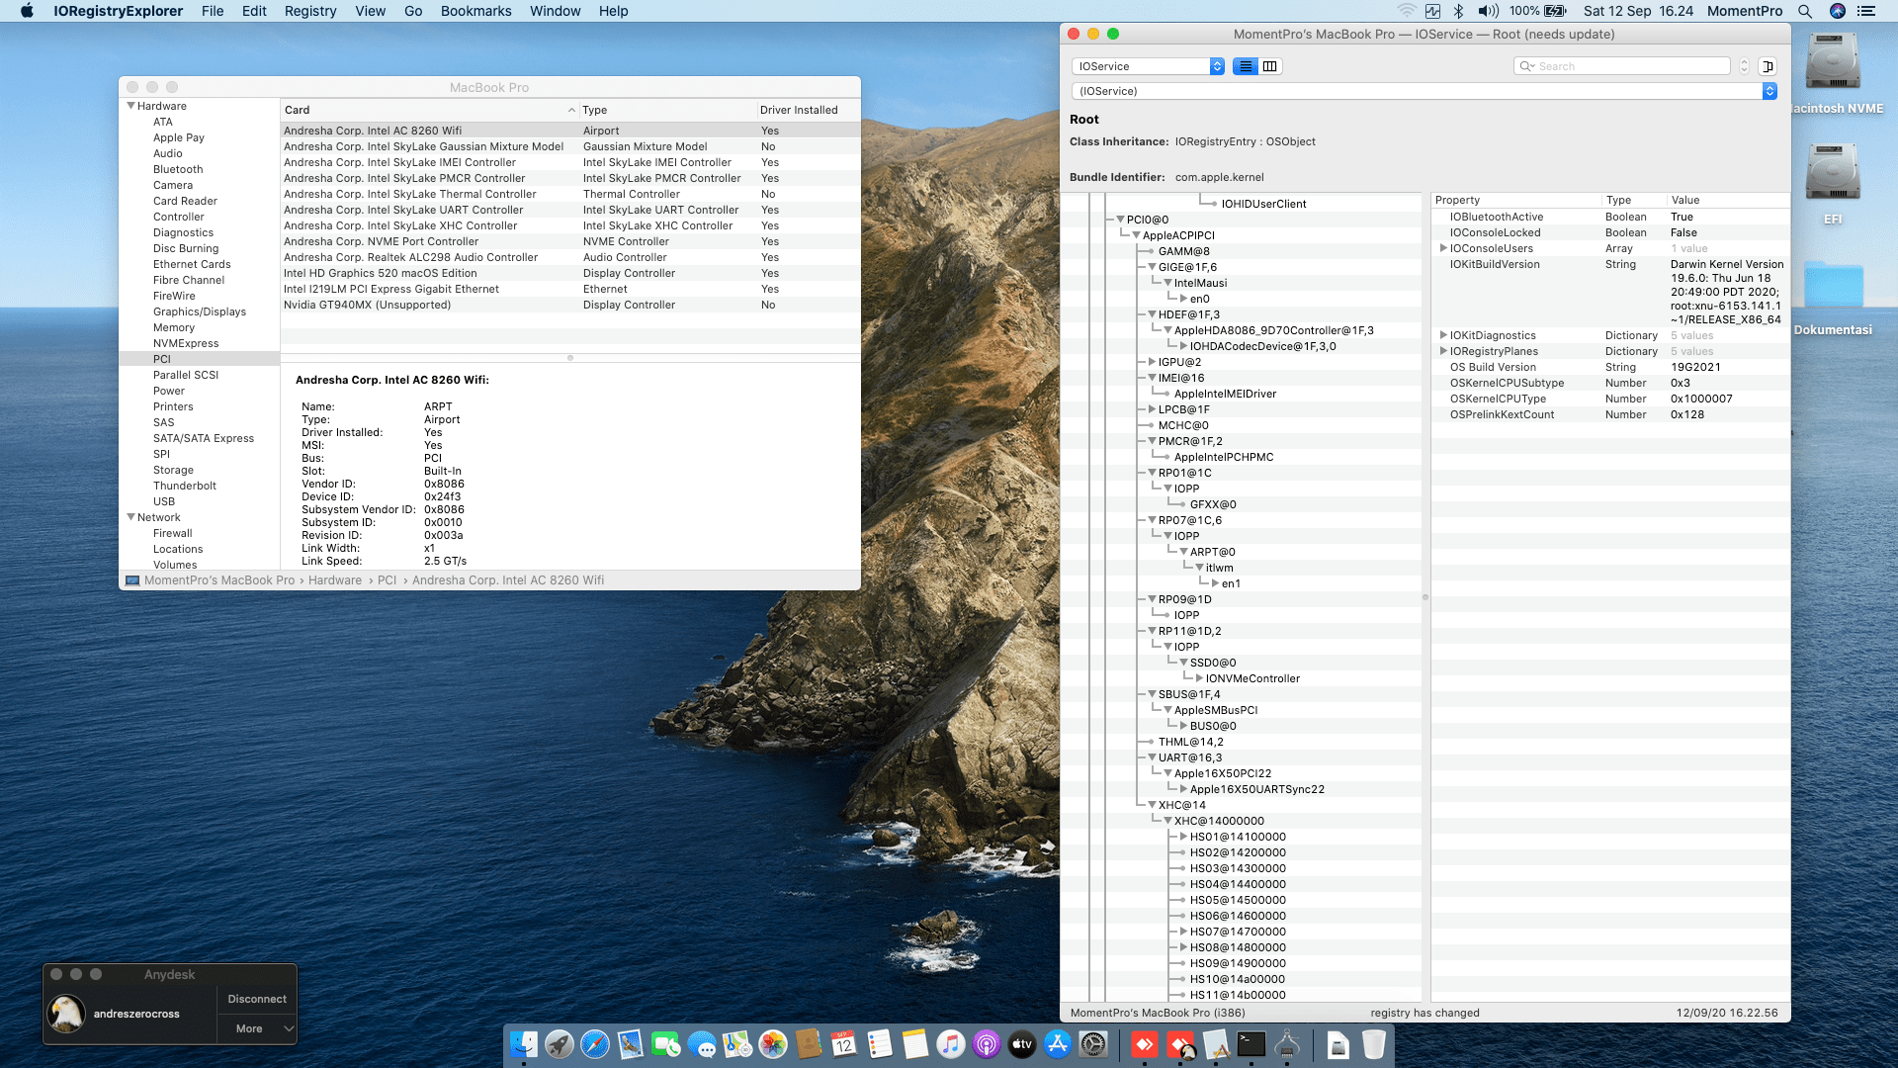Expand IOKitDiagnostics property dictionary
Viewport: 1898px width, 1068px height.
click(x=1443, y=335)
